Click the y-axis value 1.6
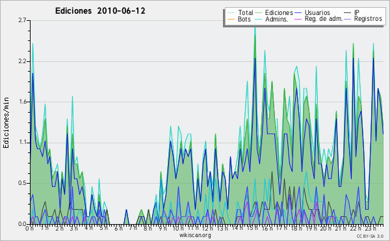This screenshot has width=390, height=241. pos(22,102)
